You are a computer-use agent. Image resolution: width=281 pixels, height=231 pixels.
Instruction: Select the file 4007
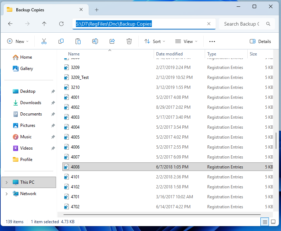tap(75, 157)
